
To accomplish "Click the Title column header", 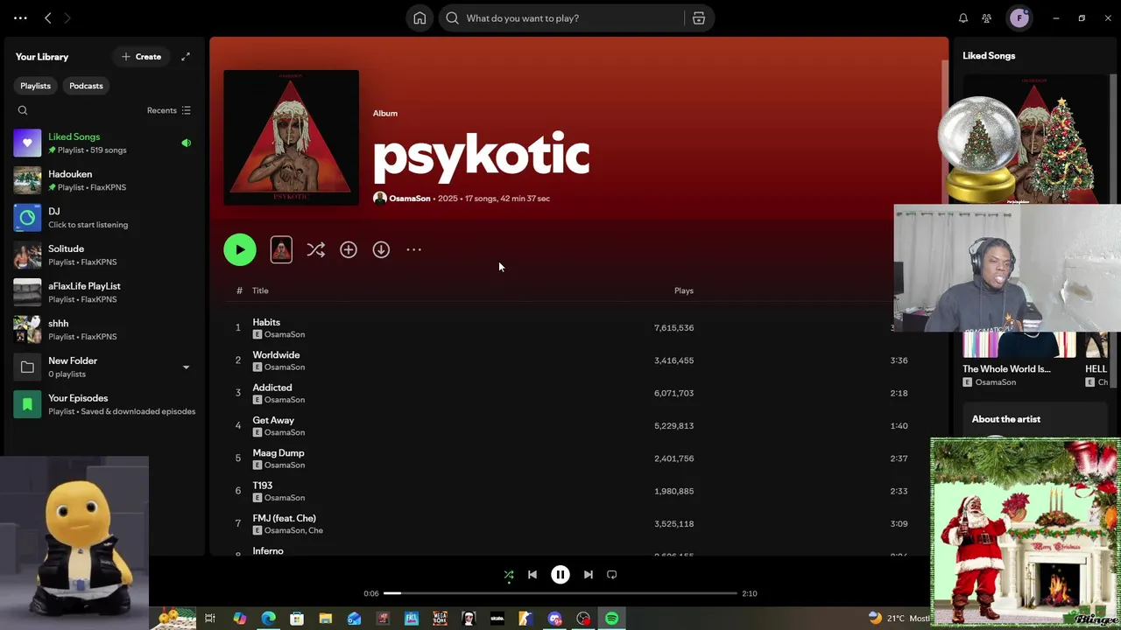I will pos(260,290).
